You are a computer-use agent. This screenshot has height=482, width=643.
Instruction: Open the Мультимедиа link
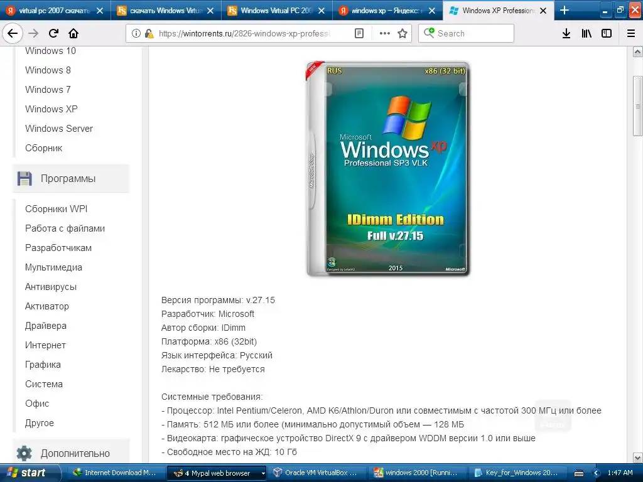click(54, 267)
